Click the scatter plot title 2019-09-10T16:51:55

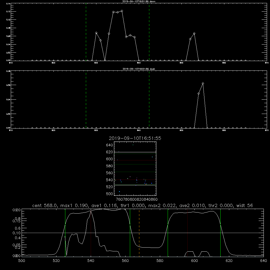pyautogui.click(x=135, y=138)
